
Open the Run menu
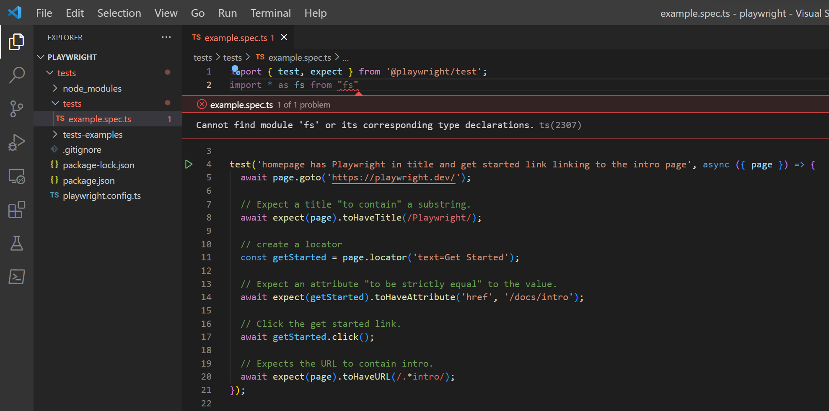tap(228, 13)
